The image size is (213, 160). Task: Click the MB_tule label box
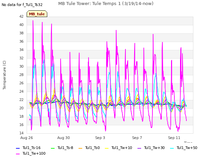37,14
